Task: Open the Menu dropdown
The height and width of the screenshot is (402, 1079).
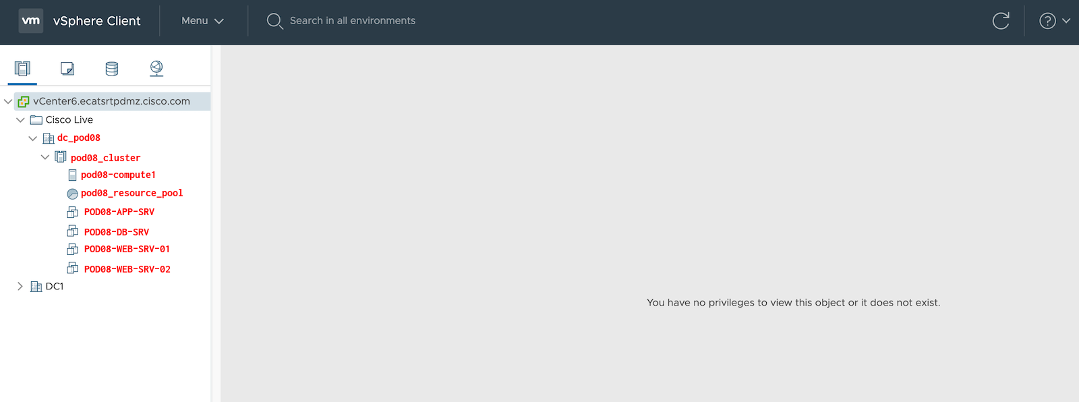Action: point(202,21)
